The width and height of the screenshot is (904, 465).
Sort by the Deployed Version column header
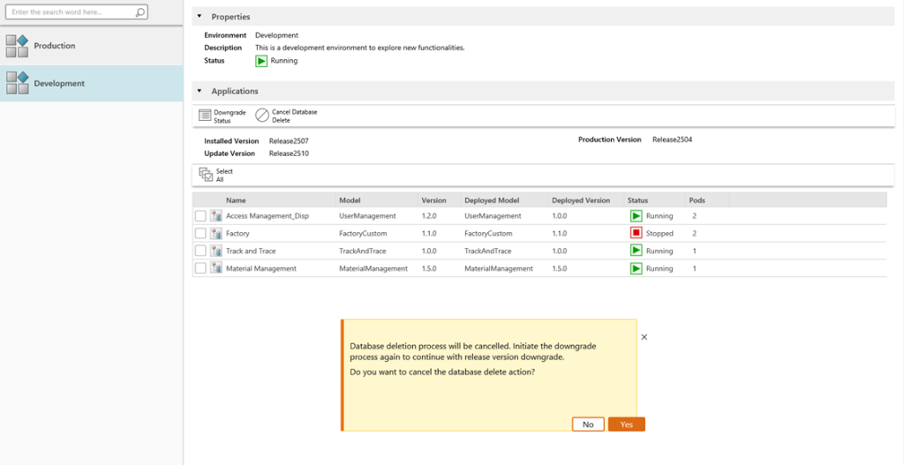pos(581,200)
